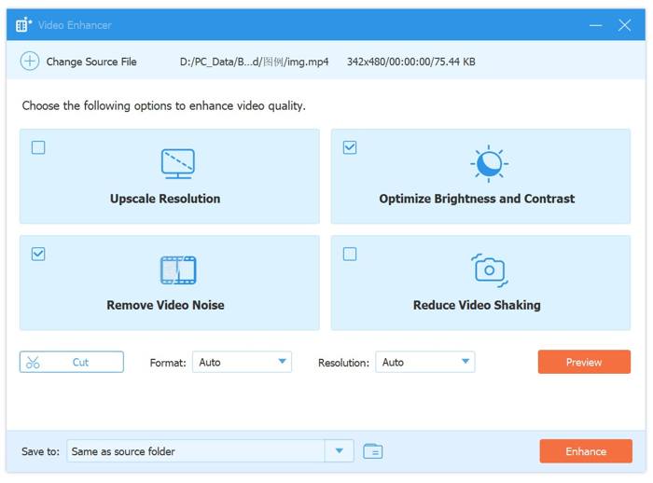653x483 pixels.
Task: Click the scissors icon on Cut button
Action: pos(34,362)
